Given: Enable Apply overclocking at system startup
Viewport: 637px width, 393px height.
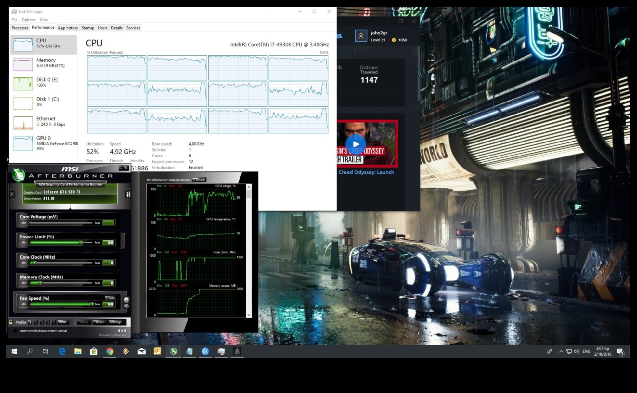Looking at the screenshot, I should tap(15, 331).
